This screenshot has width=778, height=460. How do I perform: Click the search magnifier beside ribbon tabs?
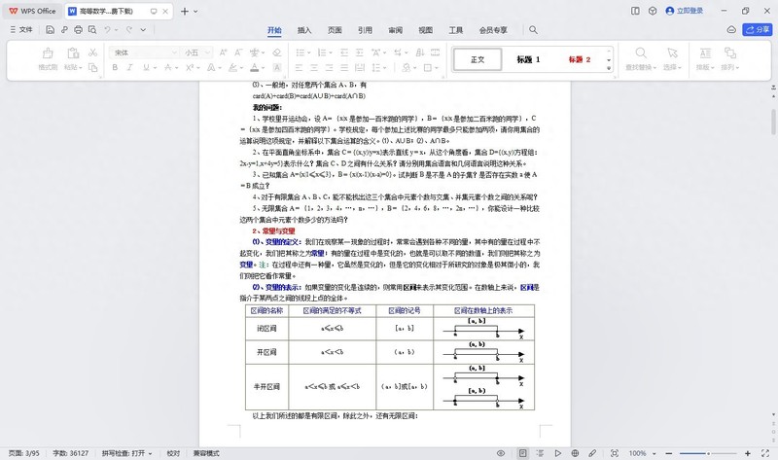[x=533, y=30]
